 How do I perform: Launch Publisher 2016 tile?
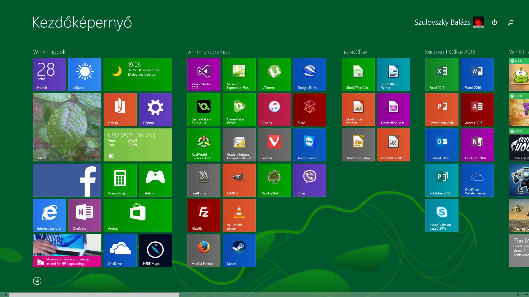[442, 180]
